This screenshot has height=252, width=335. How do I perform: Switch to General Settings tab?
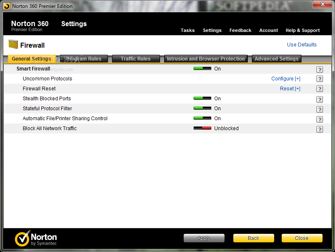(31, 59)
